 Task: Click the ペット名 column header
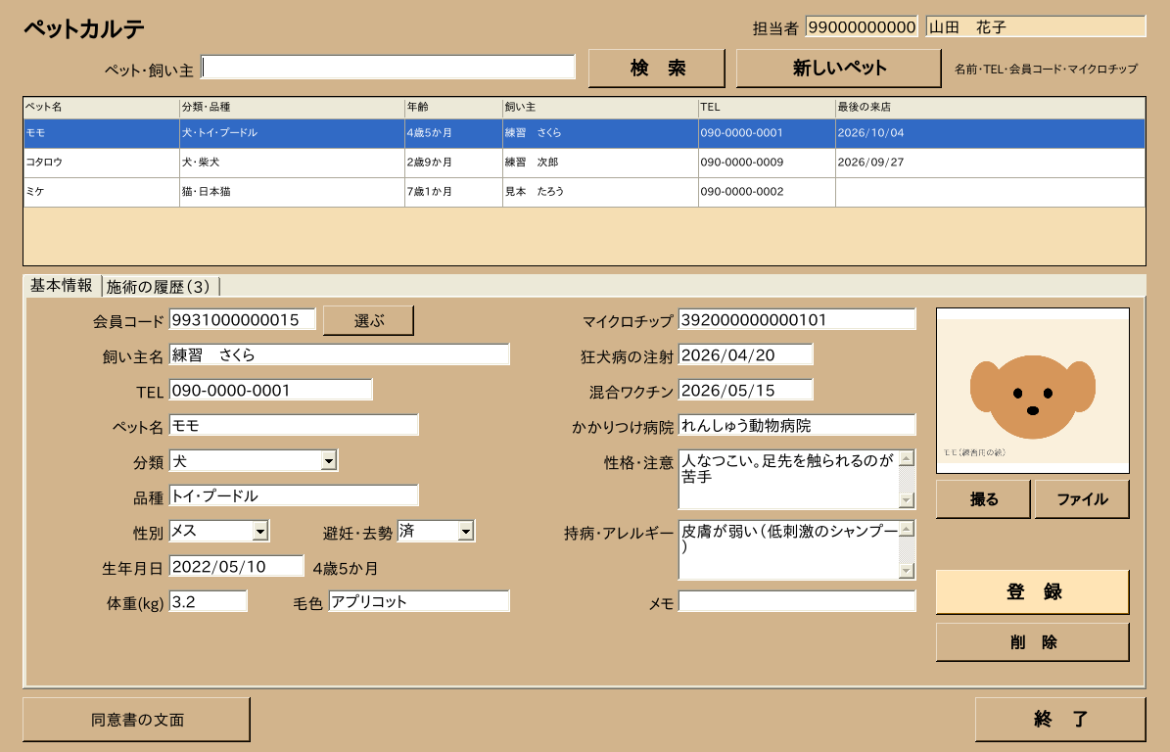[x=102, y=108]
